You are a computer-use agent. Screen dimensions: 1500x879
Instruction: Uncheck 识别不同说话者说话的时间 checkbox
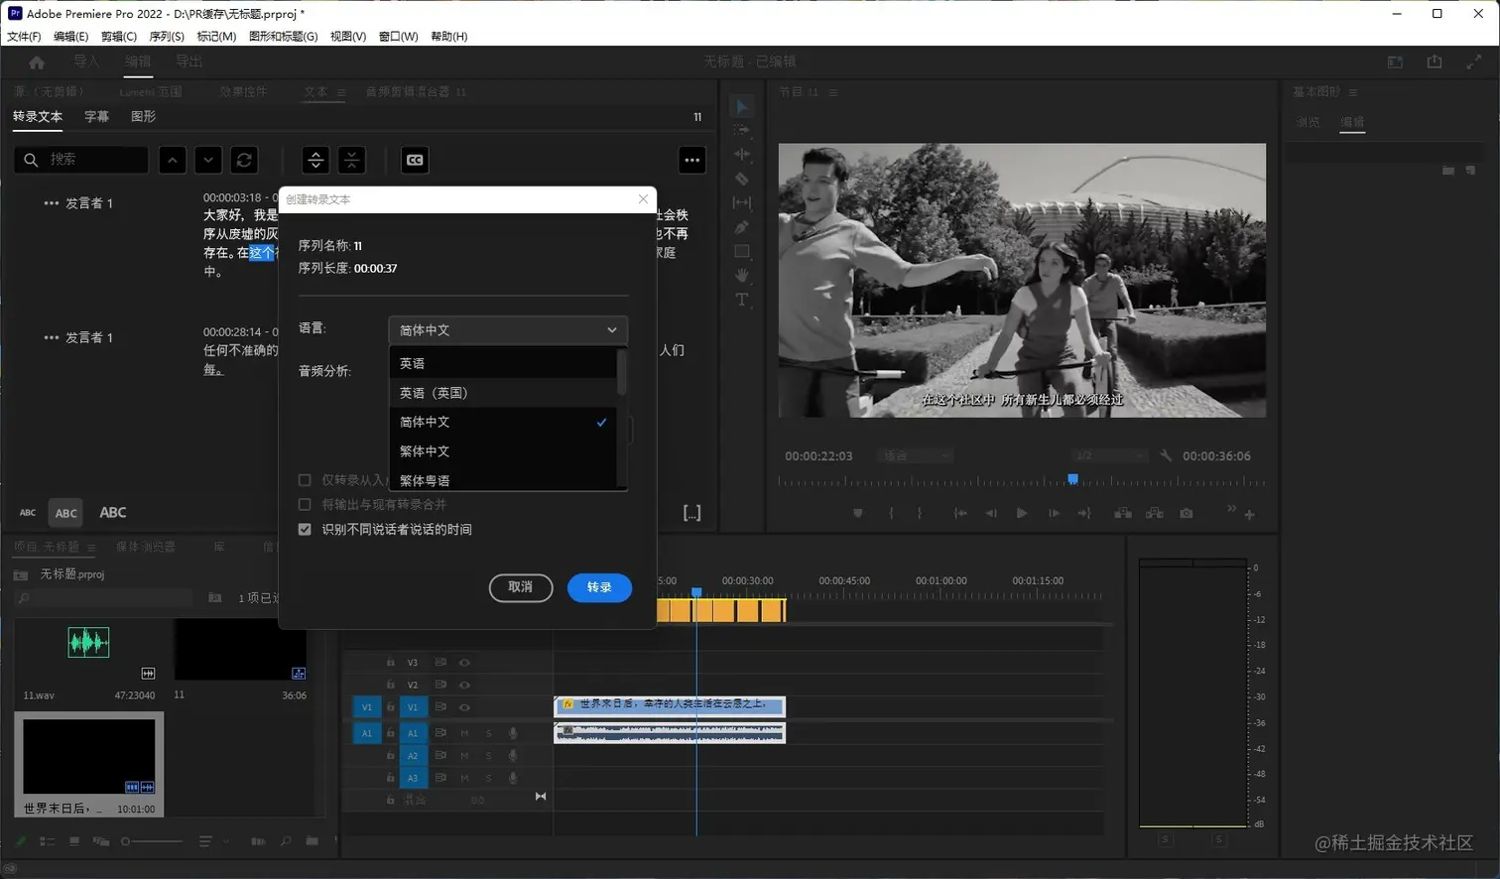(x=305, y=530)
